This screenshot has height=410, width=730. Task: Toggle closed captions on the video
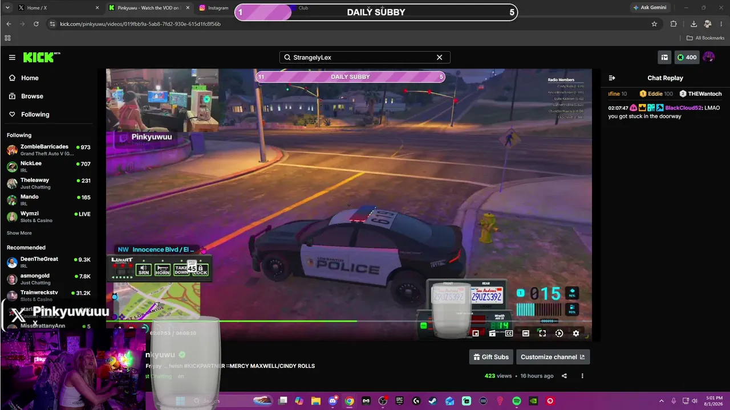(509, 334)
